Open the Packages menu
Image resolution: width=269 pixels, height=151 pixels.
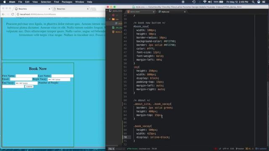coord(67,2)
